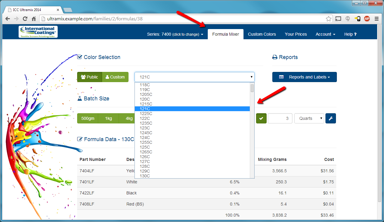Pick 123C from the dropdown
This screenshot has width=384, height=222.
point(192,128)
